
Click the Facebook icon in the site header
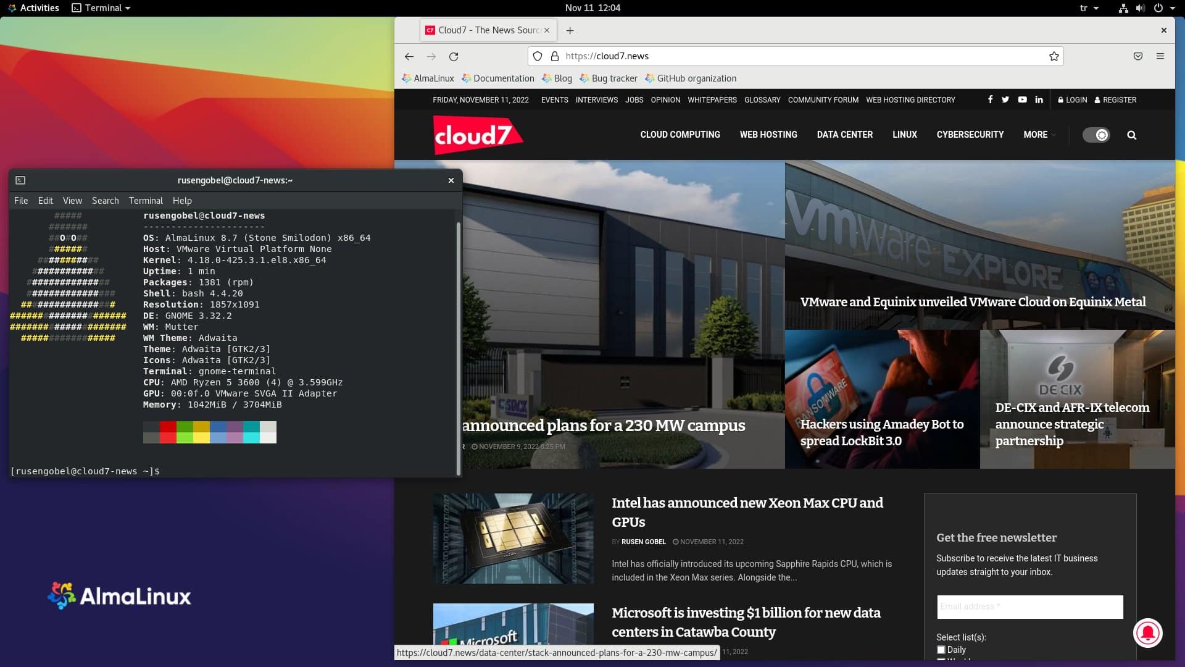point(990,99)
